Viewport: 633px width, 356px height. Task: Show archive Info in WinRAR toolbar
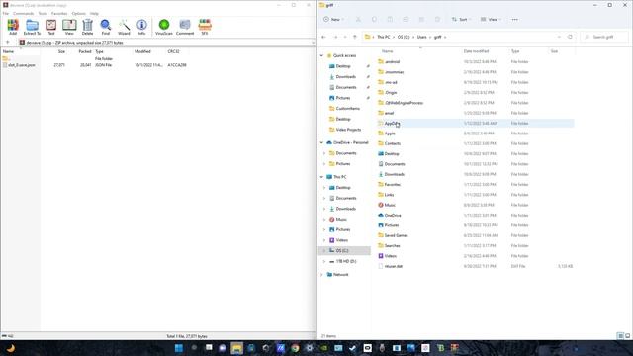click(141, 27)
